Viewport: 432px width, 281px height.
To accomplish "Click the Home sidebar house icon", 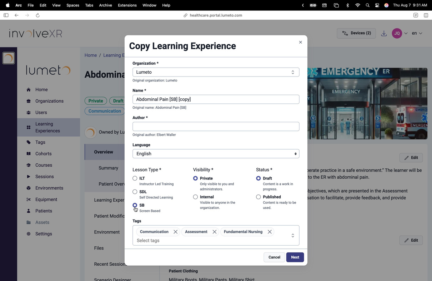I will 29,90.
